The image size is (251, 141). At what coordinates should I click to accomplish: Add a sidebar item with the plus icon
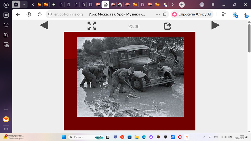(x=6, y=110)
